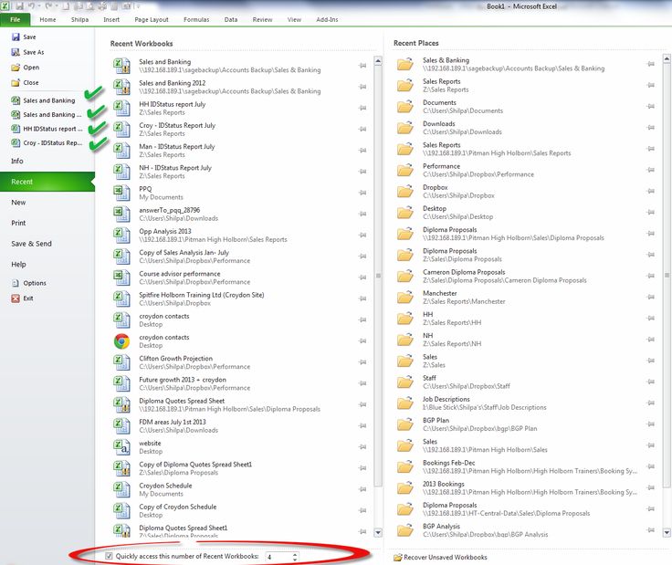
Task: Click the BGP Plan folder icon
Action: (x=405, y=424)
